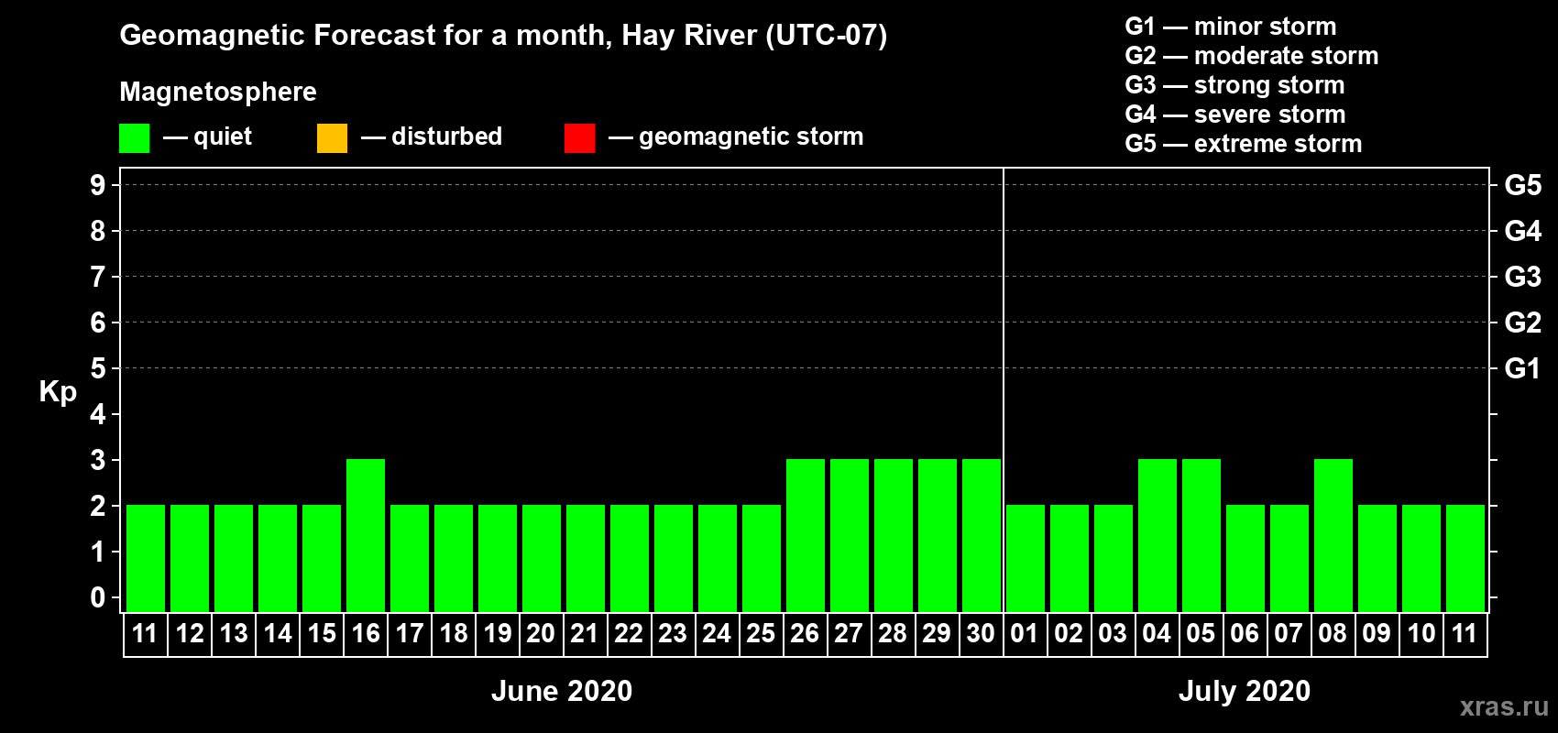
Task: Click the G5 right axis label
Action: coord(1522,185)
